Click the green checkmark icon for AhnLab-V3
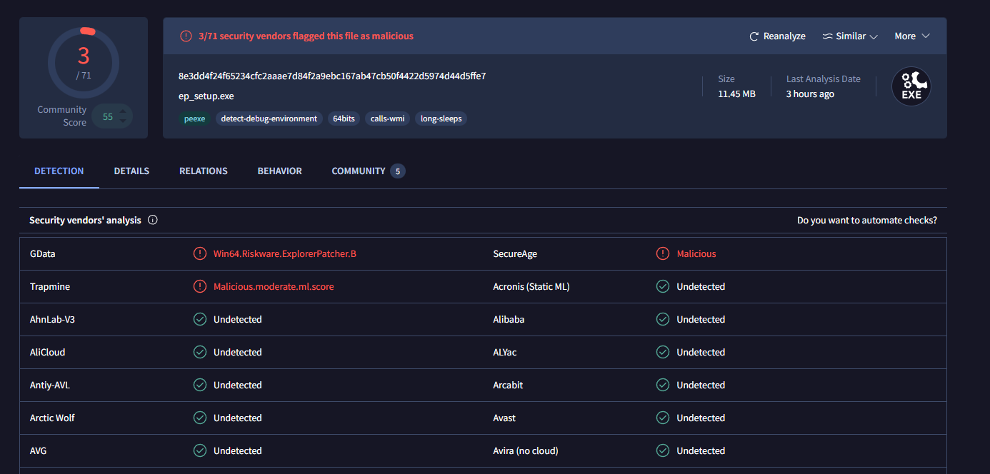This screenshot has width=990, height=474. pyautogui.click(x=200, y=319)
